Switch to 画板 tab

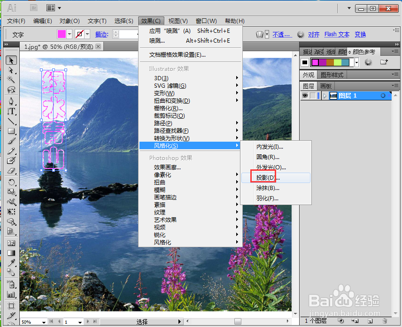click(325, 86)
